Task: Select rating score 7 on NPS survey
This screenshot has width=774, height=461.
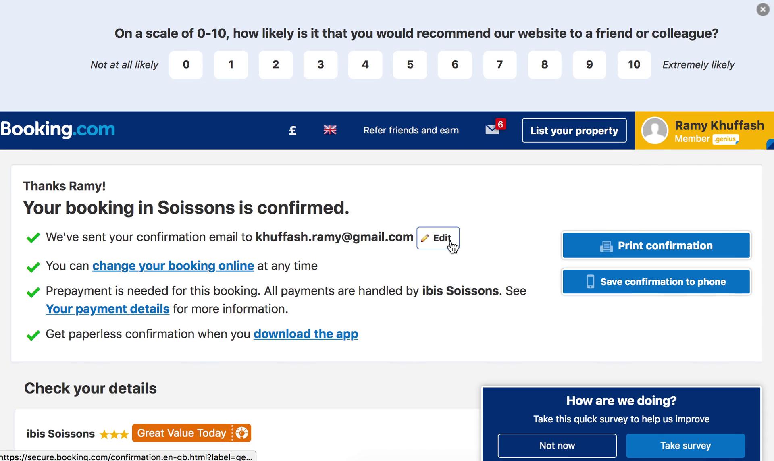Action: (499, 65)
